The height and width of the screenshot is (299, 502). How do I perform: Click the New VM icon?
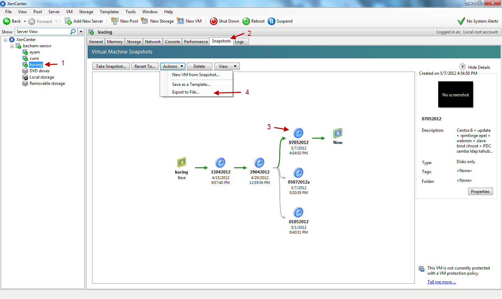[181, 21]
